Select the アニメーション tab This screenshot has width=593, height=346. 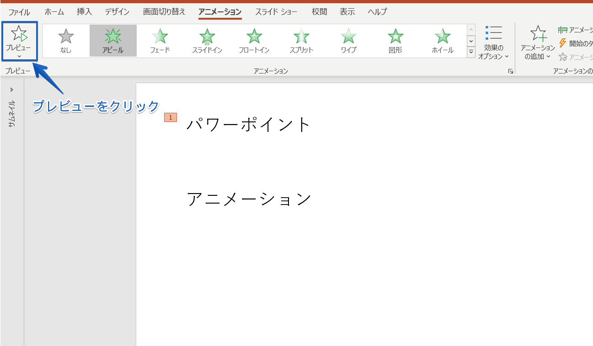[x=220, y=12]
